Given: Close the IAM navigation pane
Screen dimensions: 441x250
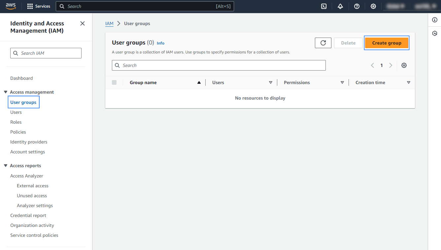Looking at the screenshot, I should pyautogui.click(x=82, y=23).
